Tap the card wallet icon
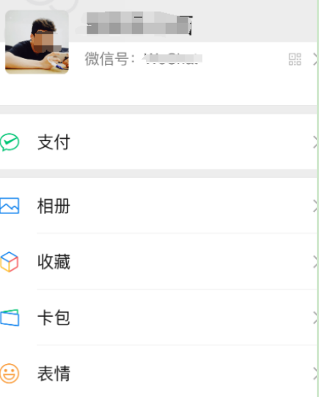This screenshot has height=397, width=319. (x=10, y=318)
